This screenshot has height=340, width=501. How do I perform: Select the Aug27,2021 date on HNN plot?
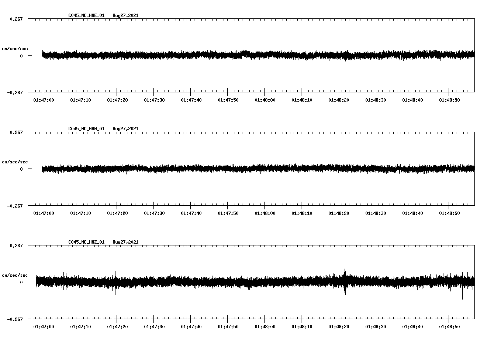click(125, 129)
